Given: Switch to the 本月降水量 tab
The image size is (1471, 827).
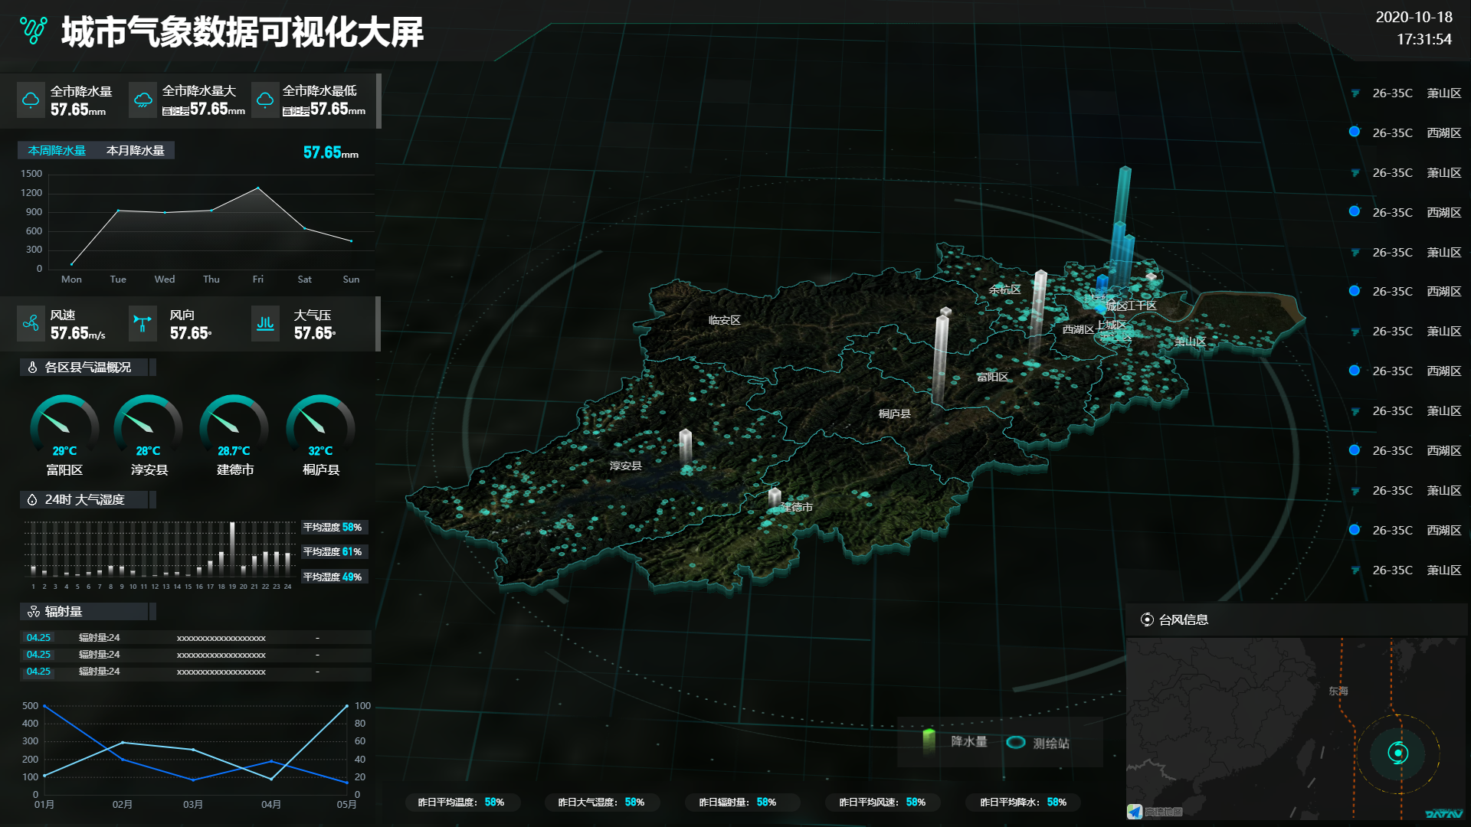Looking at the screenshot, I should pos(136,151).
